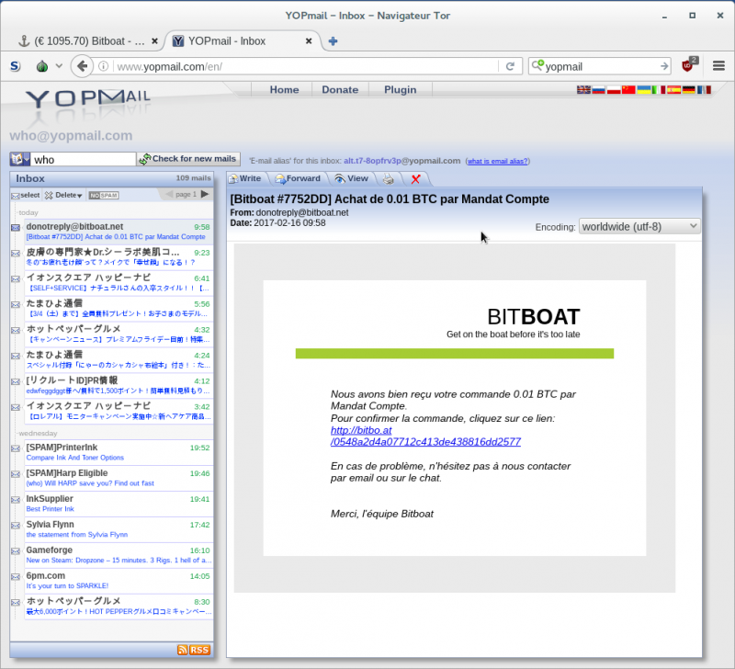The image size is (735, 669).
Task: Click the envelope icon beside Gameforge
Action: coord(16,551)
